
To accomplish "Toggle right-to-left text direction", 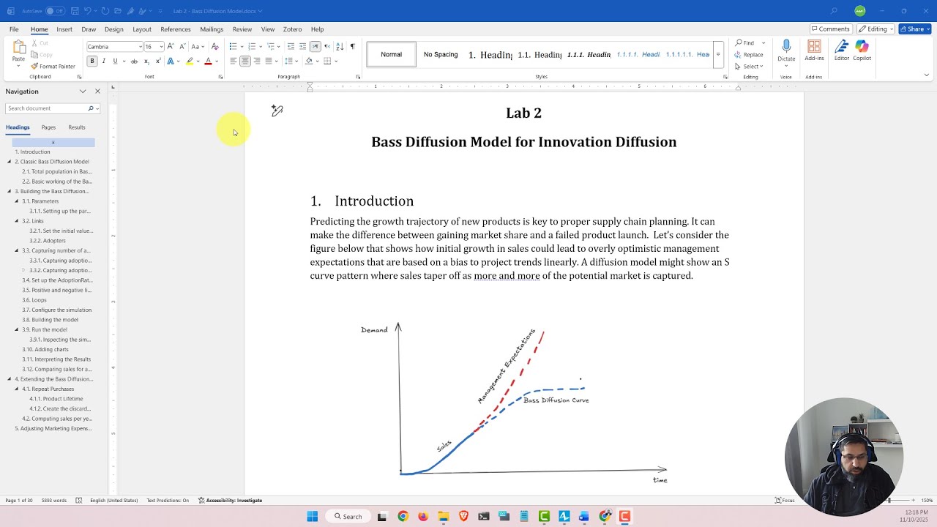I will tap(326, 46).
